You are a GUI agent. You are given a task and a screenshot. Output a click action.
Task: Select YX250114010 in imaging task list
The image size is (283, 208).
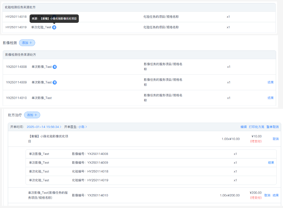click(17, 98)
